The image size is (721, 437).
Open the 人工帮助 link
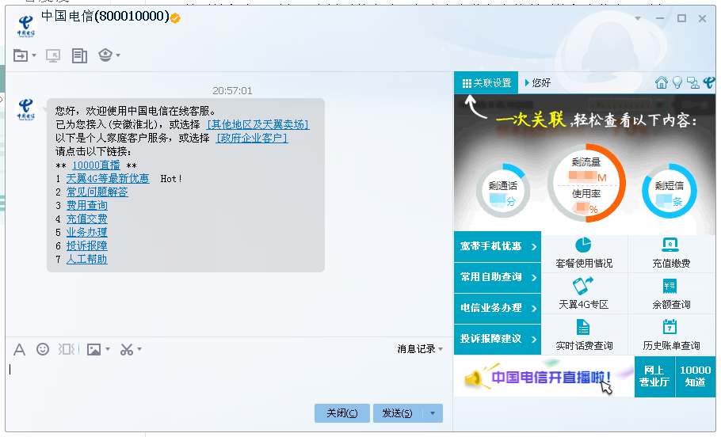(87, 259)
